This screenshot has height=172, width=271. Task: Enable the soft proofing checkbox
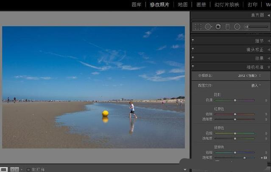pyautogui.click(x=28, y=169)
